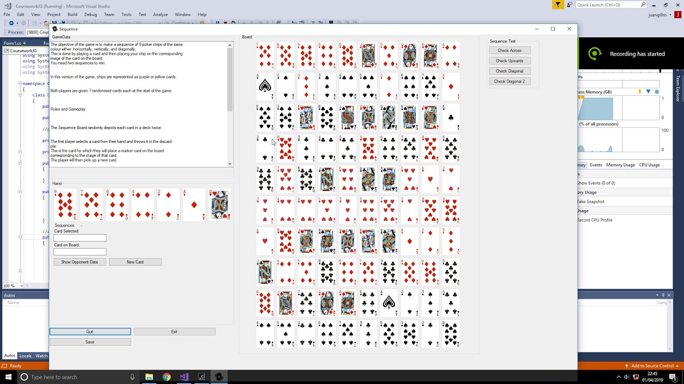Click the Record CPU Profile link
Screen dimensions: 684x384
coord(595,220)
